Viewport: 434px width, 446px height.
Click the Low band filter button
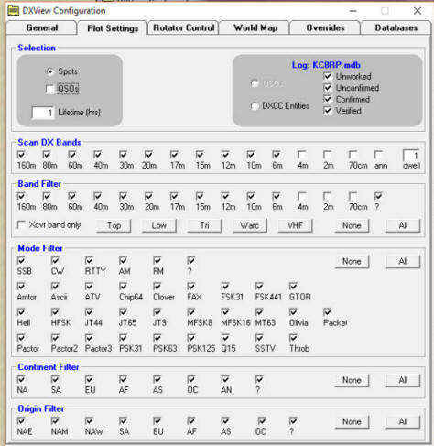click(x=159, y=225)
